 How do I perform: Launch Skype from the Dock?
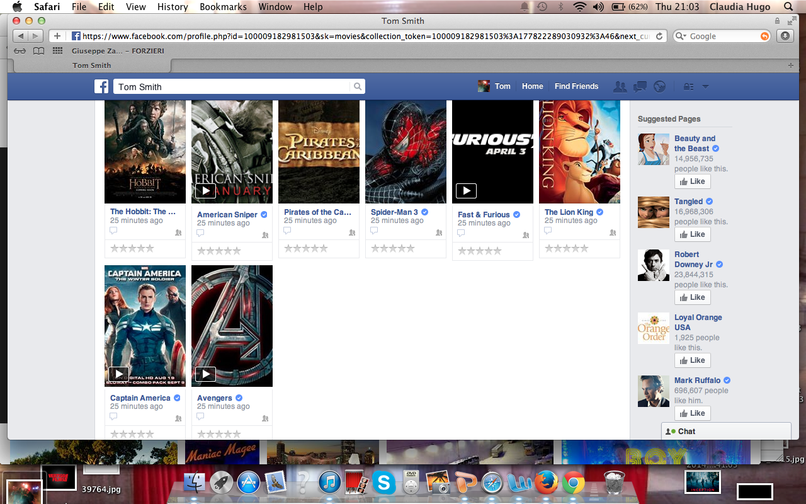point(384,483)
